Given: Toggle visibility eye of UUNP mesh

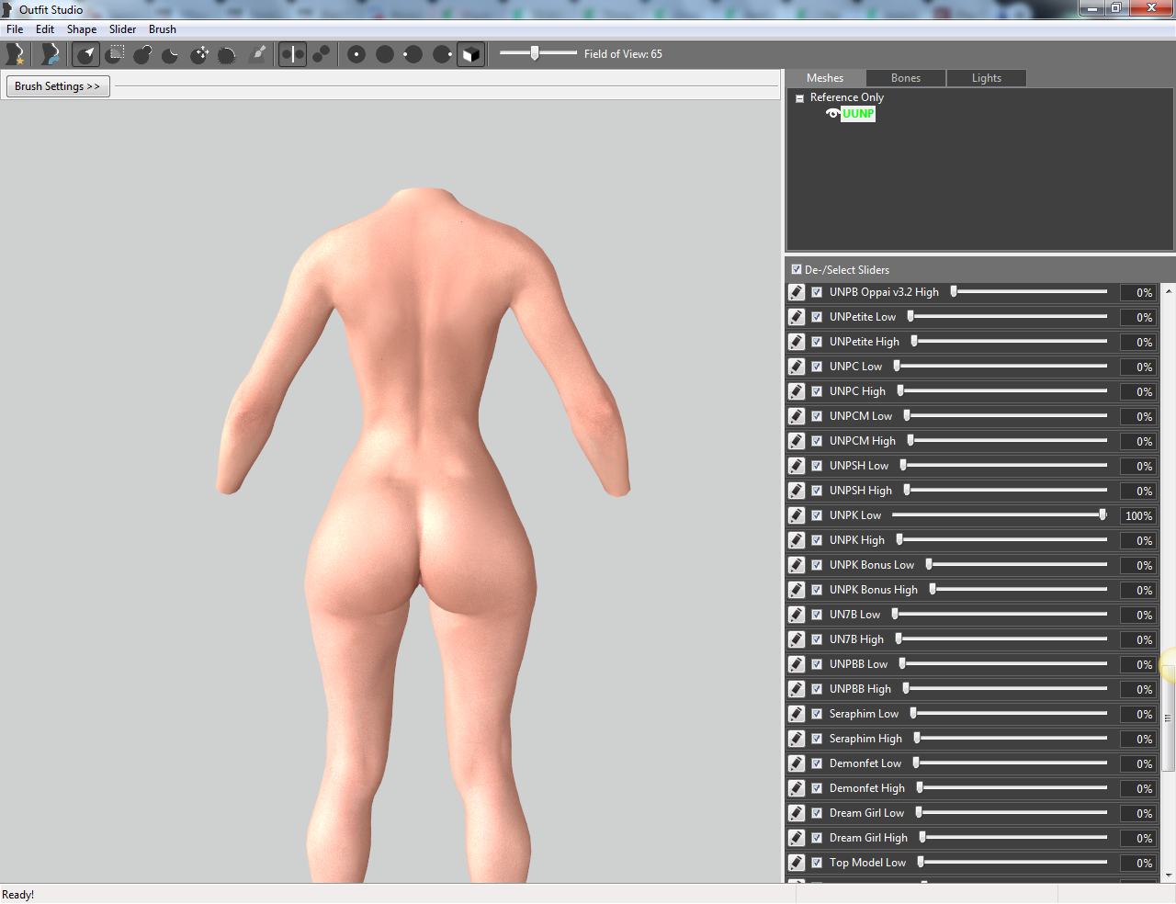Looking at the screenshot, I should point(832,114).
